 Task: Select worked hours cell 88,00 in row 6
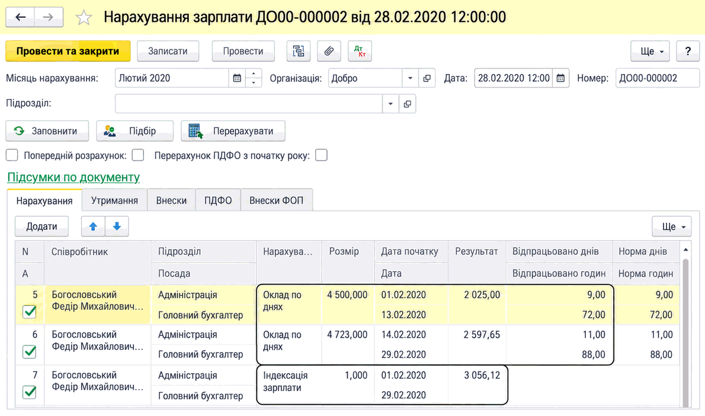point(559,354)
